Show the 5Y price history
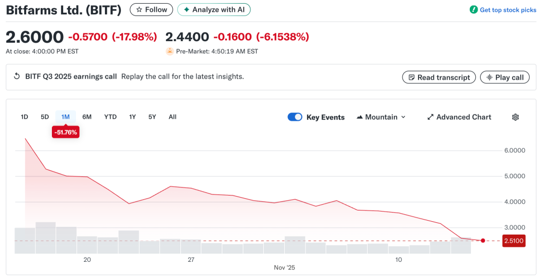Screen dimensions: 548x280 [153, 117]
